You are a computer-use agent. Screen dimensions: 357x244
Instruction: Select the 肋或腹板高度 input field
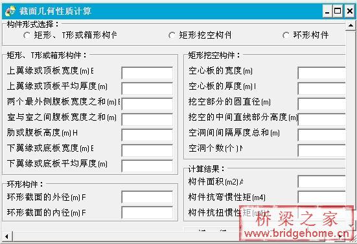[147, 135]
